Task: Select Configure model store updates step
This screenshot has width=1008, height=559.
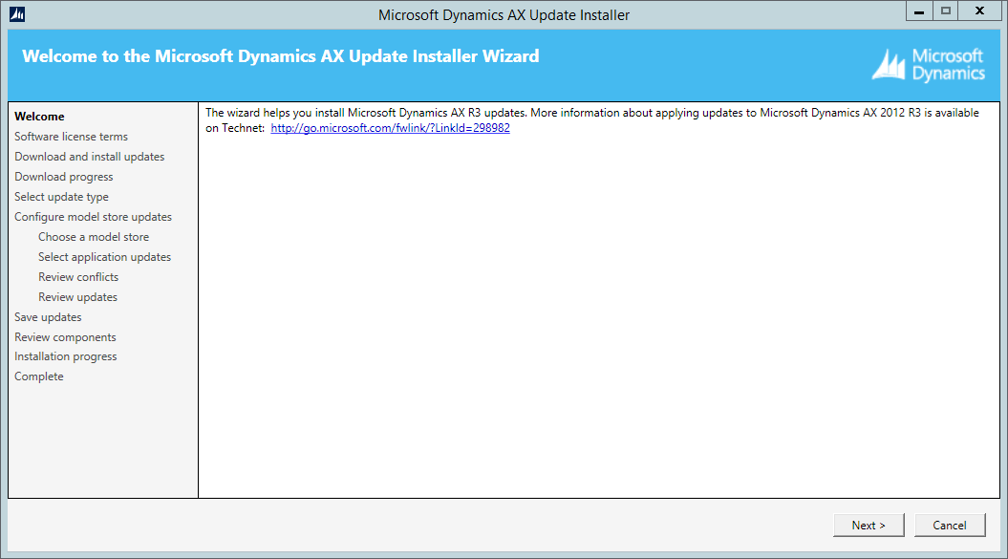Action: pos(94,217)
